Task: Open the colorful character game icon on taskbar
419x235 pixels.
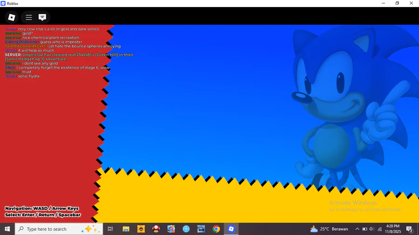Action: point(171,229)
